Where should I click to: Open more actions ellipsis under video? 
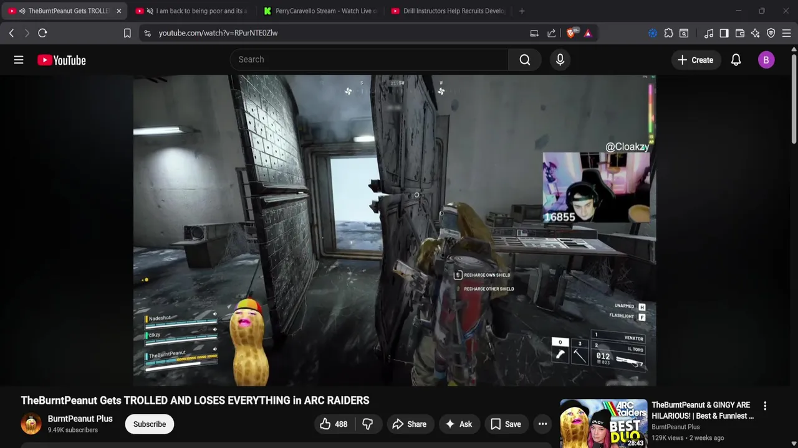coord(542,424)
